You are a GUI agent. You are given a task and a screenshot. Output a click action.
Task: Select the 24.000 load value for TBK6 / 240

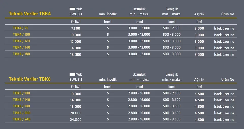(76, 120)
